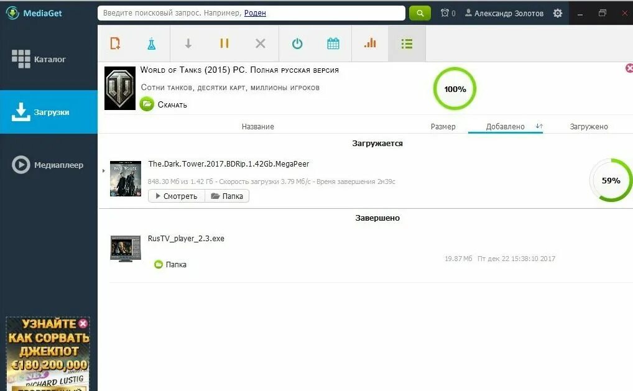Close the World of Tanks promo banner
The image size is (633, 391).
[629, 68]
